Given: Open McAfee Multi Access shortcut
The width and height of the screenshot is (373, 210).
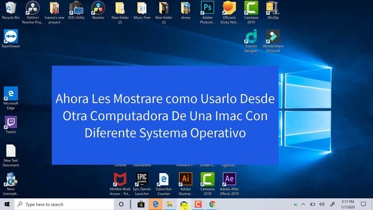Looking at the screenshot, I should tap(120, 184).
